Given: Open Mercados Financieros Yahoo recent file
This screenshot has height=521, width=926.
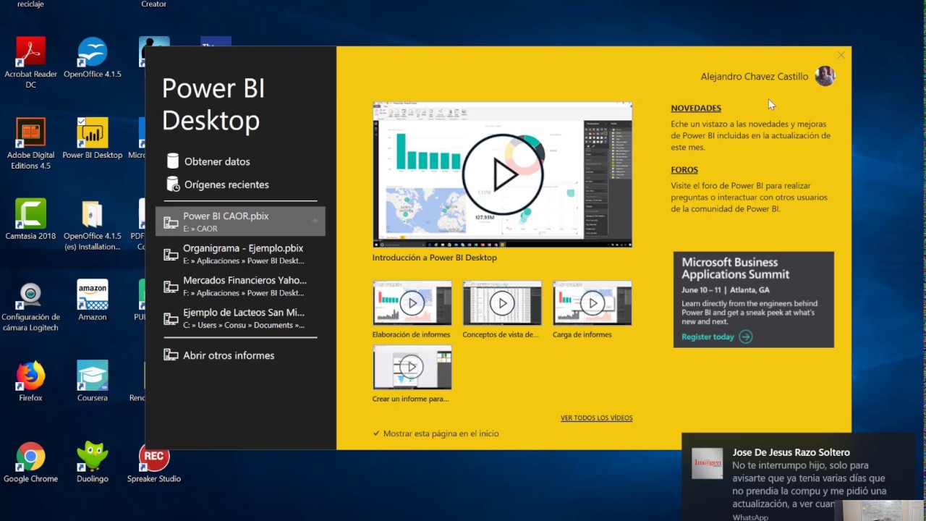Looking at the screenshot, I should [240, 286].
